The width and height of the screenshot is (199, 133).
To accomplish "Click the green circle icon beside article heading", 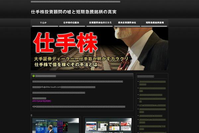I will coord(33,76).
